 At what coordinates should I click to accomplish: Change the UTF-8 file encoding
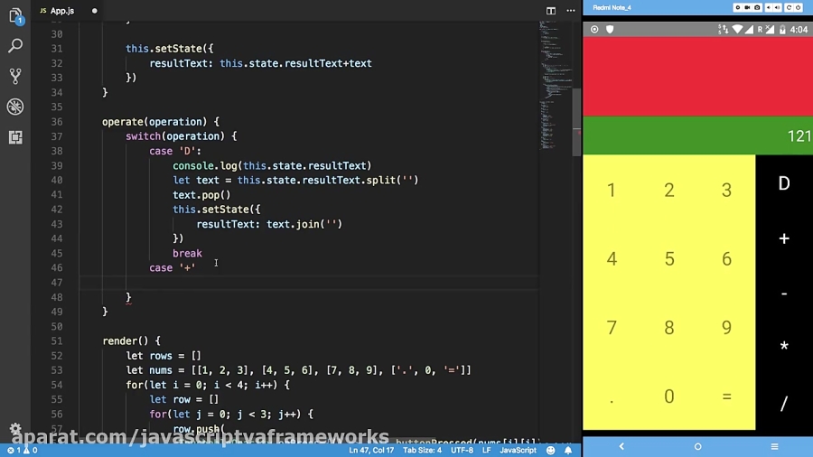(x=462, y=451)
